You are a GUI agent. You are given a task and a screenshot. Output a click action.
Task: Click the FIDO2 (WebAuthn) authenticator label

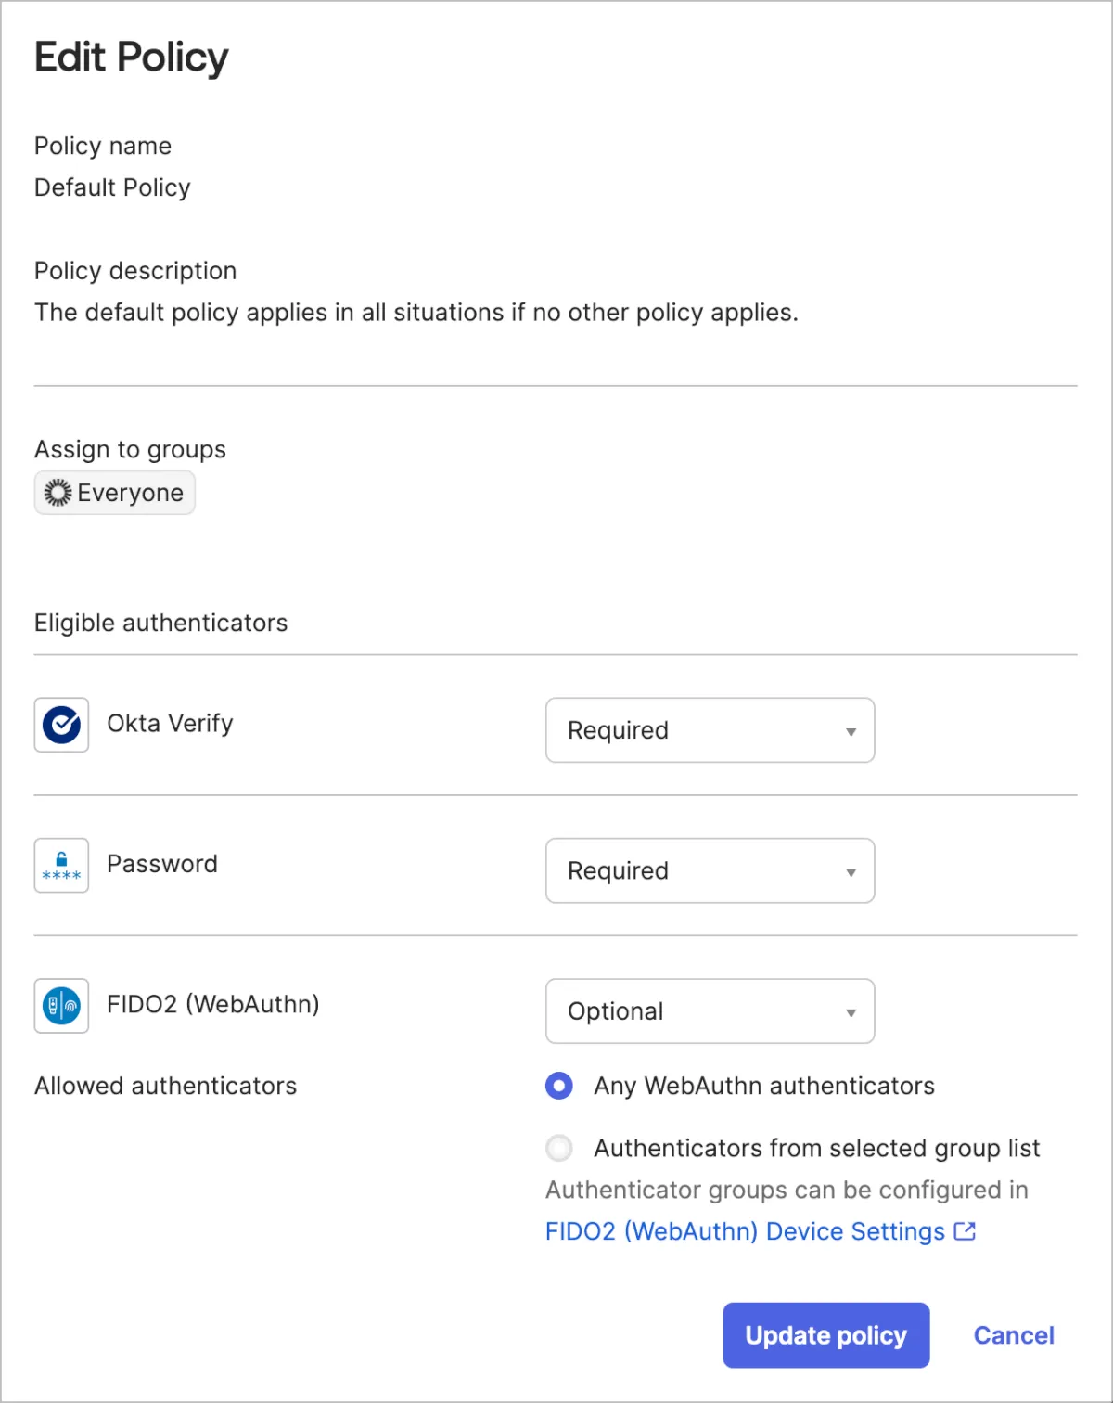pos(212,1004)
